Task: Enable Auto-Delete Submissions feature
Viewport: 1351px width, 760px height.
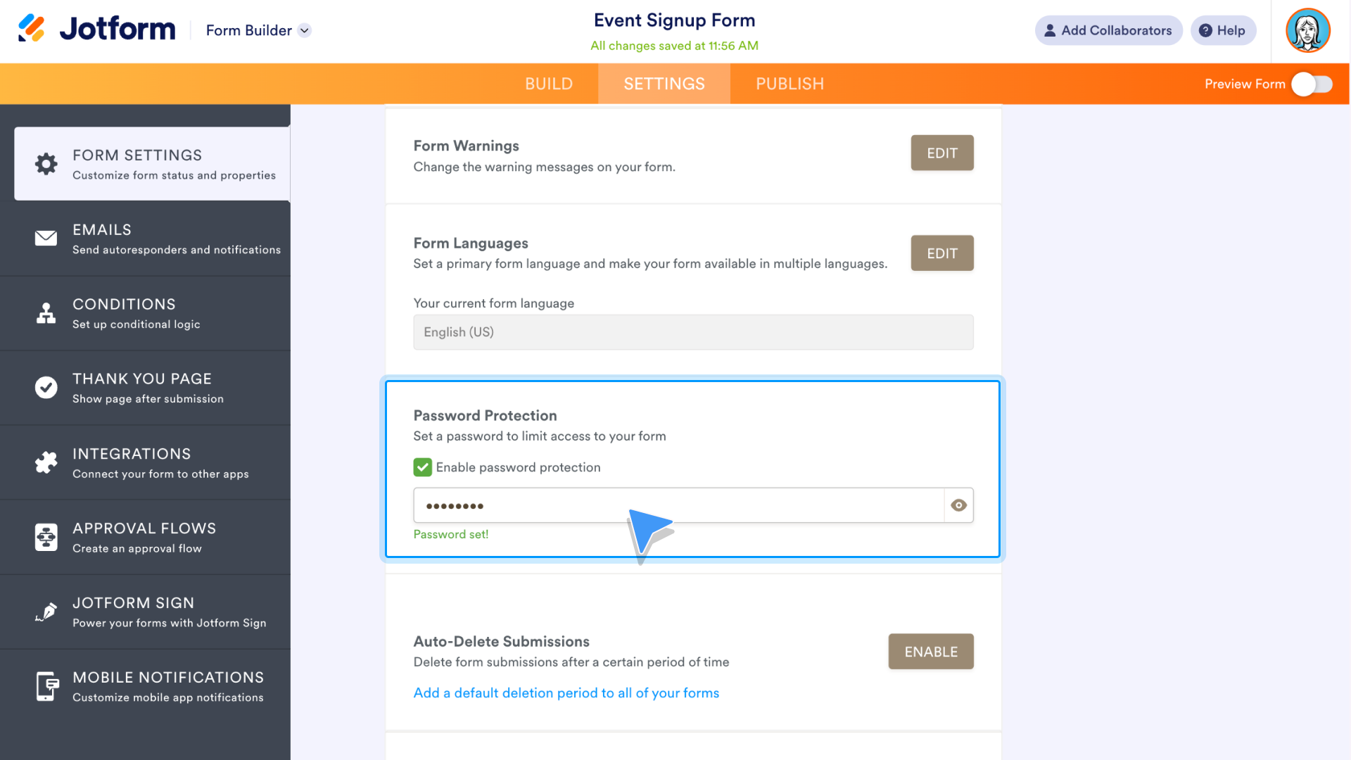Action: click(931, 652)
